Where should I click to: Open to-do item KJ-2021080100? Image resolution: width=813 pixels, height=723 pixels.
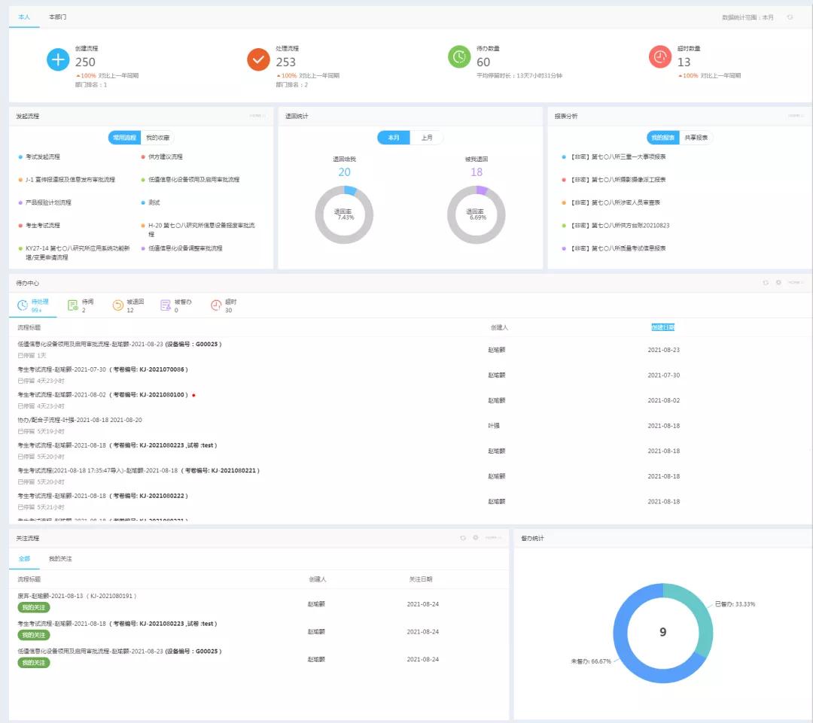[102, 394]
